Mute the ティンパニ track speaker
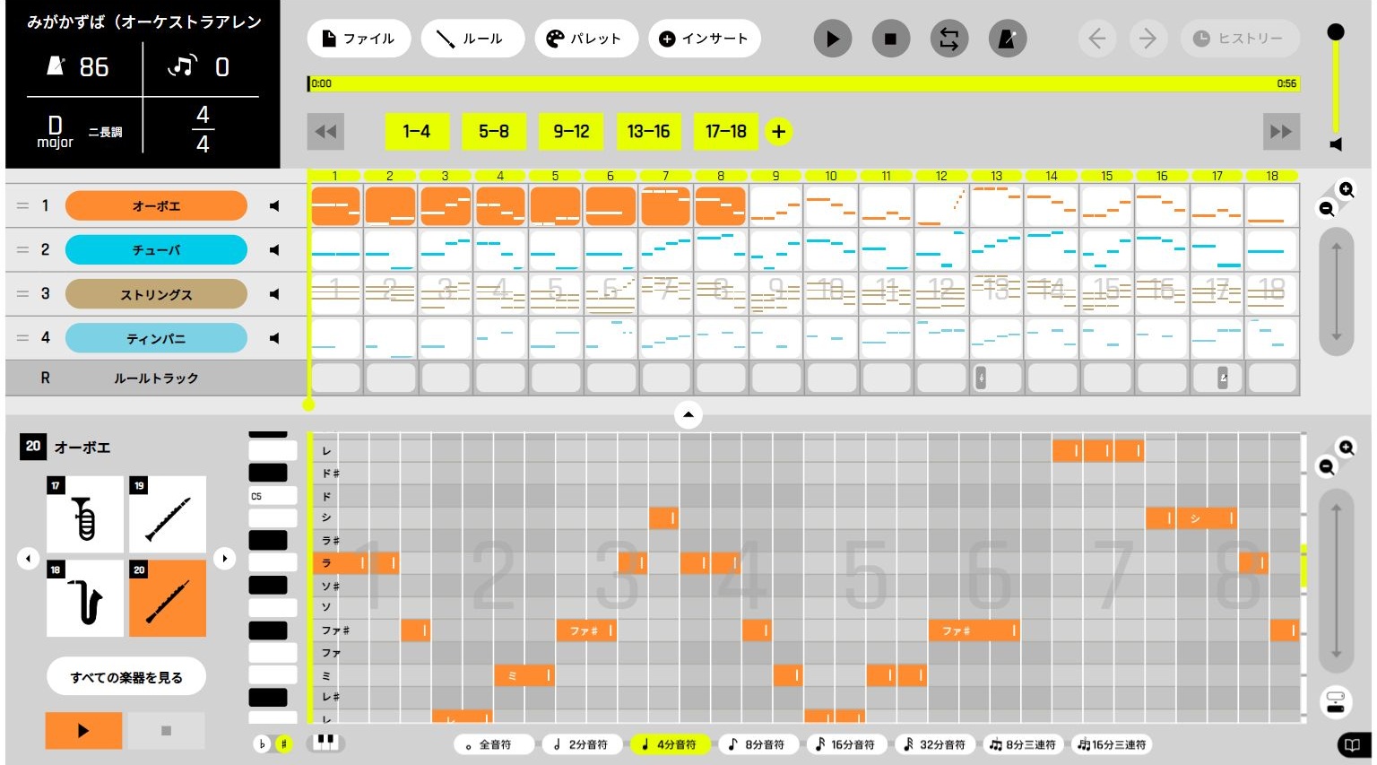1377x765 pixels. coord(274,338)
